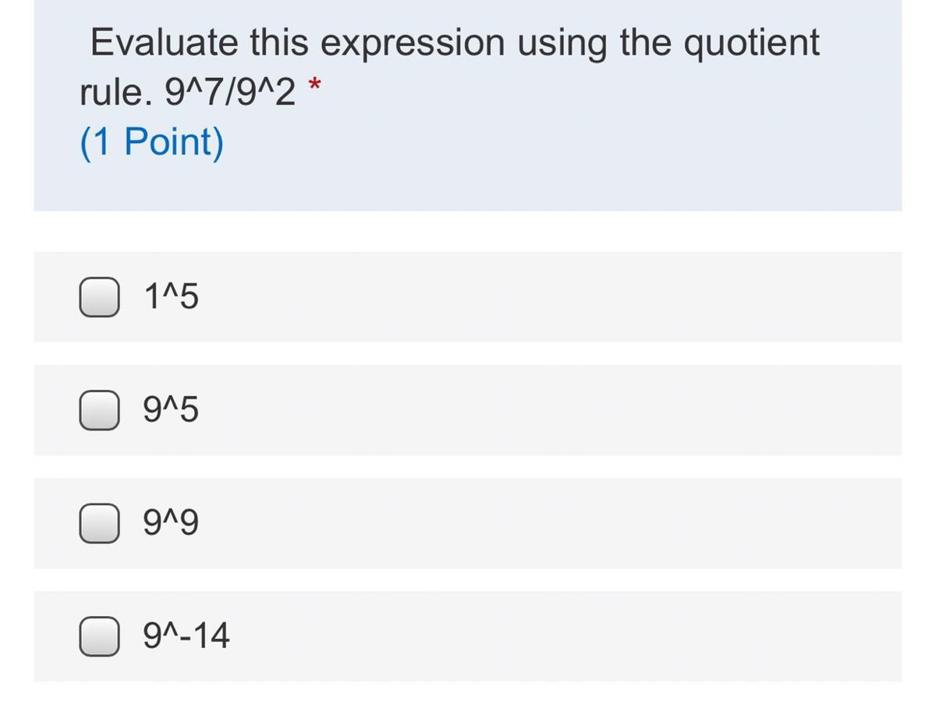Mark the 9^-14 answer checkbox
Viewport: 936px width, 715px height.
(x=99, y=636)
